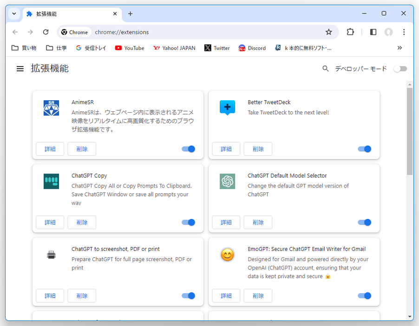Open a new tab with plus button

[130, 13]
